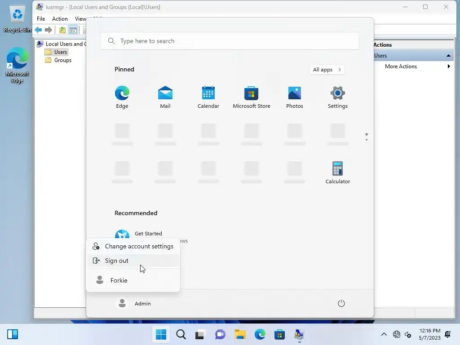Click the Recommended section heading

136,213
